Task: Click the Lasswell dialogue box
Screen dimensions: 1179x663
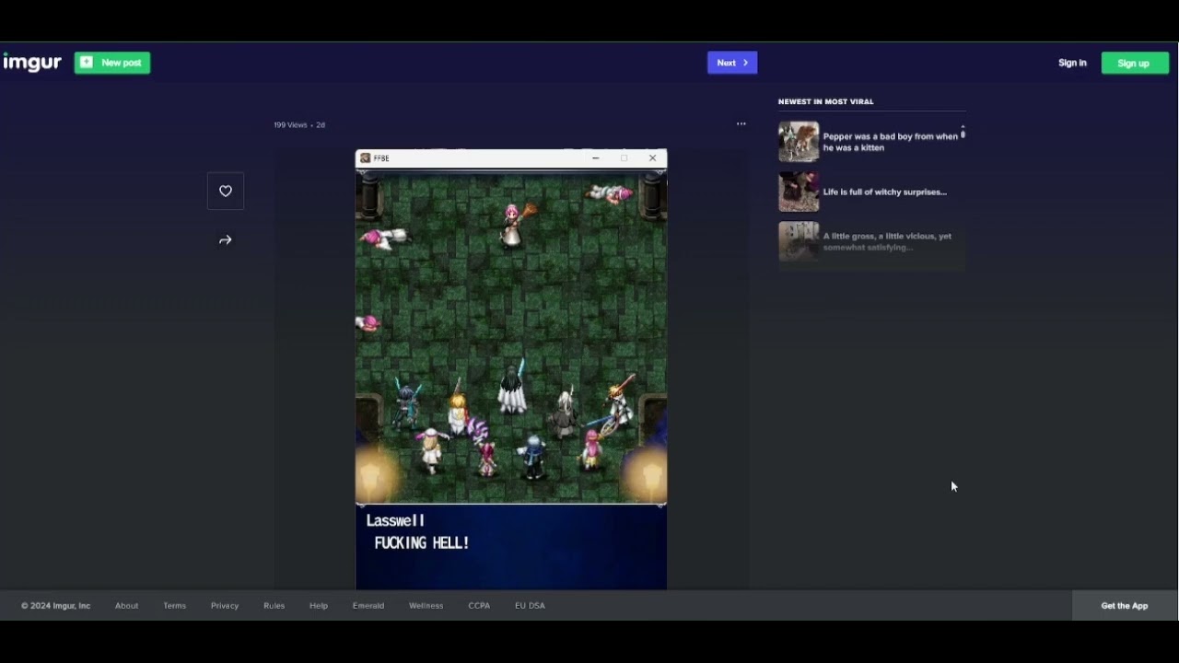Action: tap(511, 548)
